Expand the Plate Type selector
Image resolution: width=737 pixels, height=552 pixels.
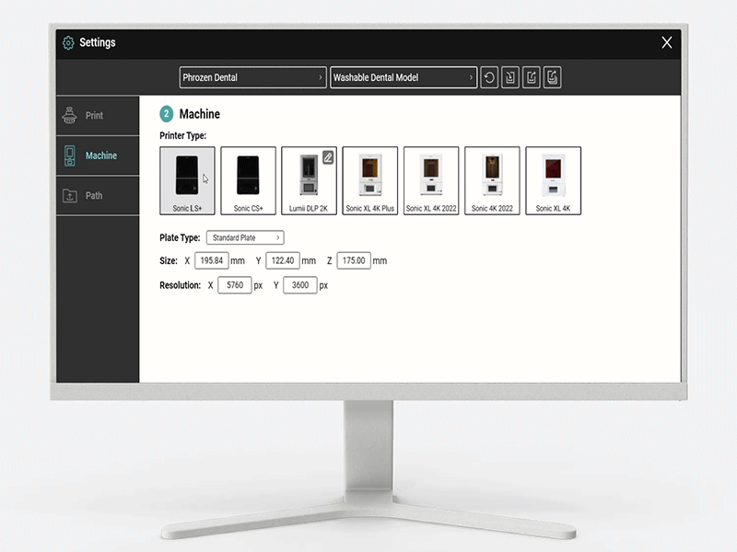pyautogui.click(x=244, y=237)
